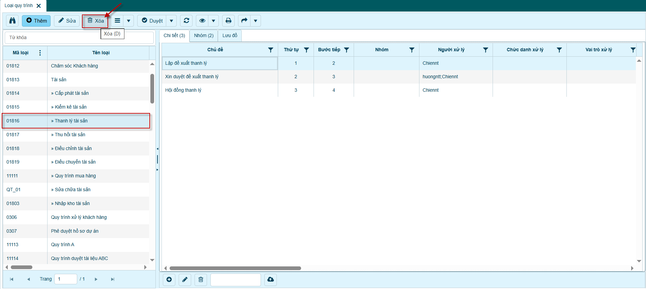Click the trash icon below detail grid

point(201,280)
